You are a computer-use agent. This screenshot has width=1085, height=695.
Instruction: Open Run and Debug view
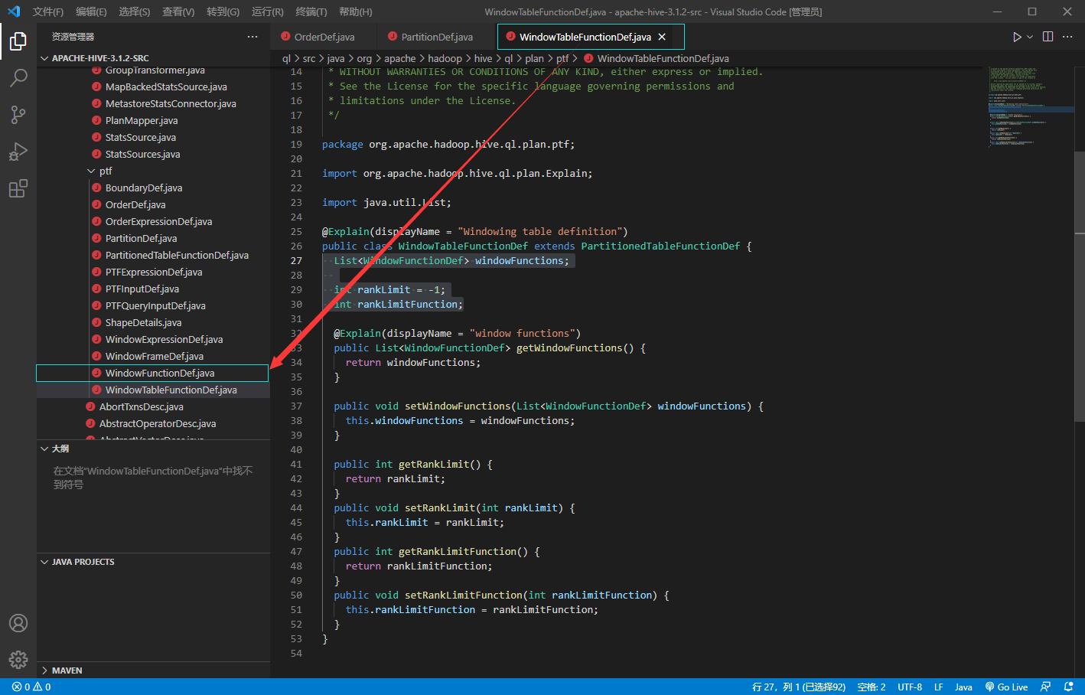(x=18, y=151)
